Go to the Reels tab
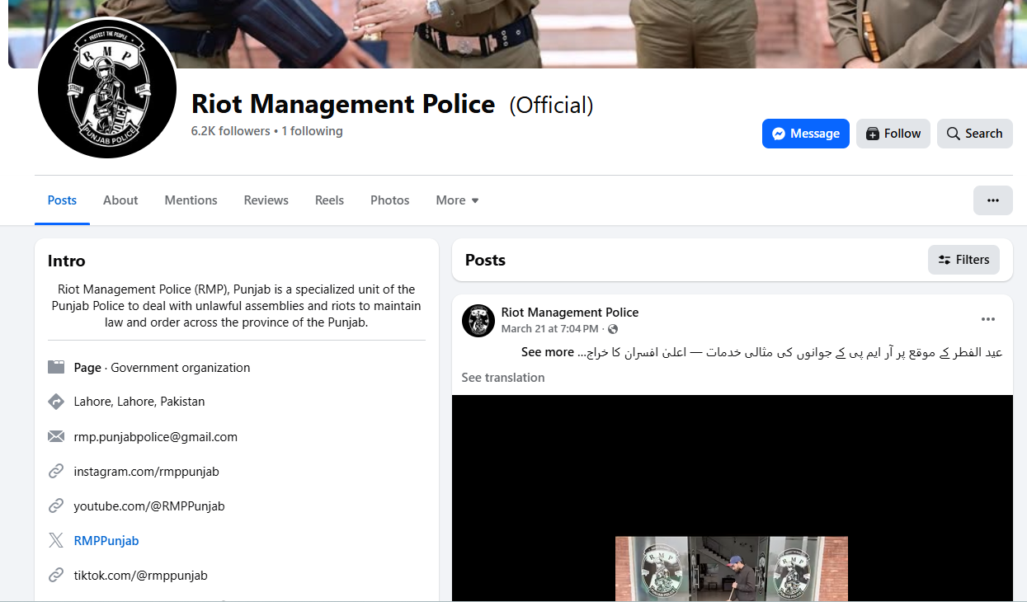 [329, 200]
